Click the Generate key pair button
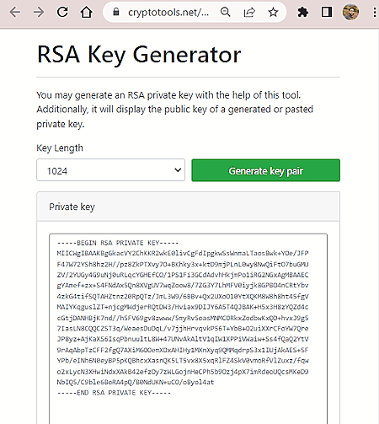The image size is (379, 424). [x=265, y=170]
